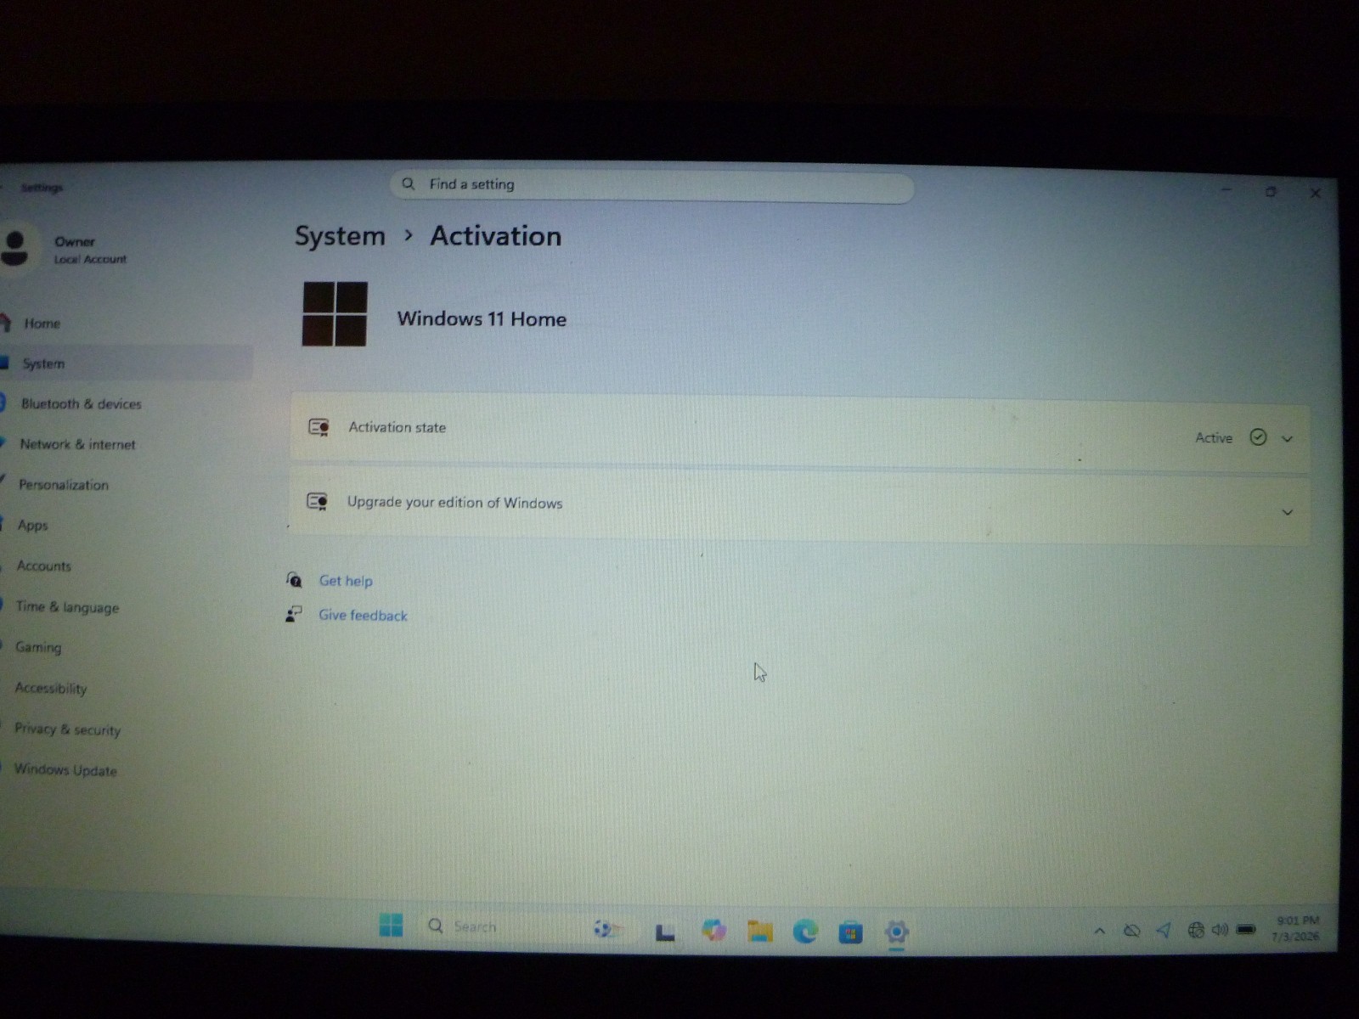
Task: Click the Active status text
Action: [x=1214, y=438]
